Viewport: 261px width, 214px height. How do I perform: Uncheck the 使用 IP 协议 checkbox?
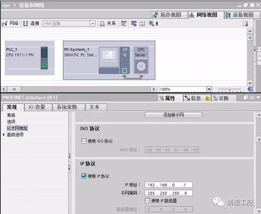[x=84, y=176]
